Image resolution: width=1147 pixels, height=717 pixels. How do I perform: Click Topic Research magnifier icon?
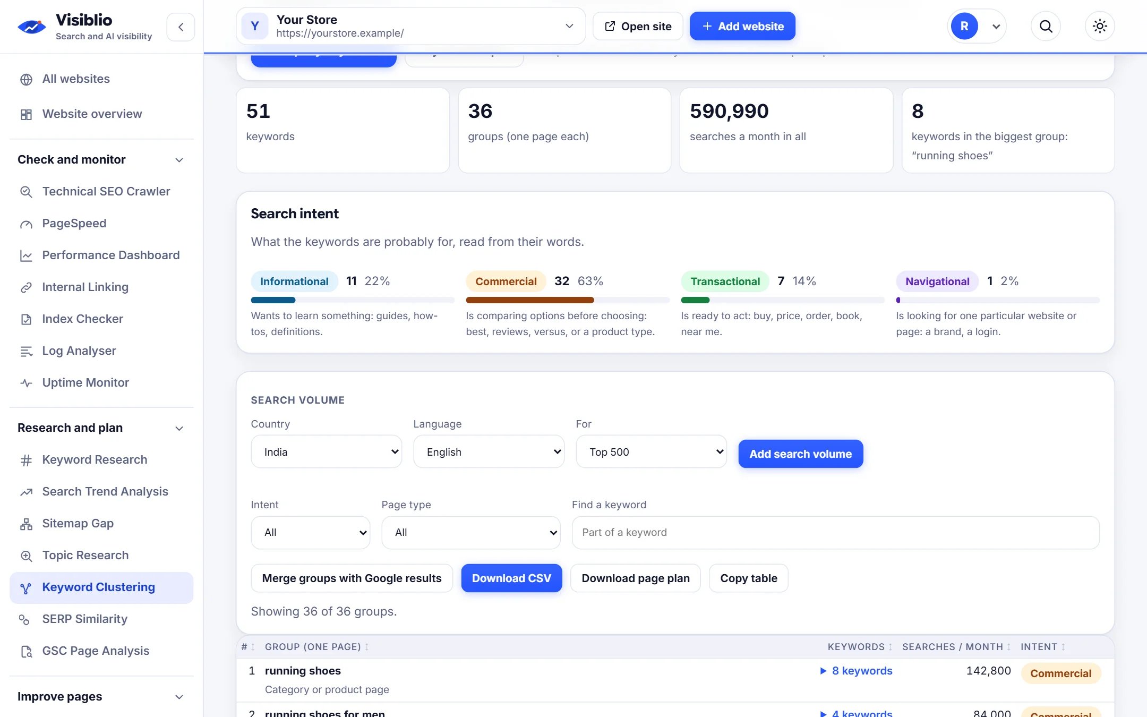click(x=26, y=556)
